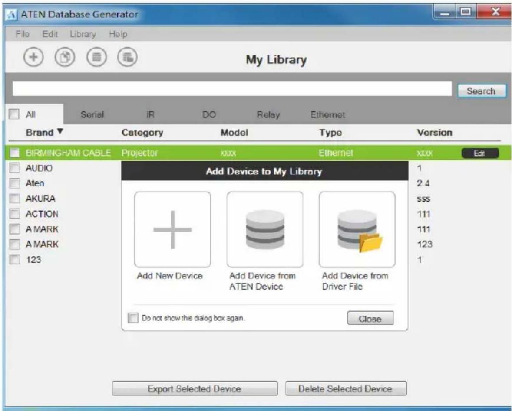The width and height of the screenshot is (512, 411).
Task: Switch to the Relay tab
Action: tap(268, 114)
